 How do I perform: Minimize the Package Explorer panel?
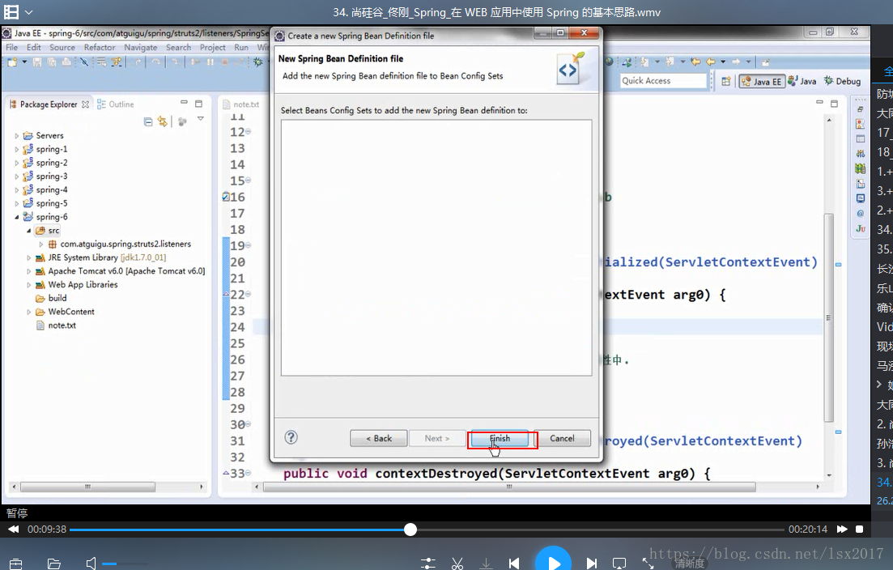tap(184, 103)
